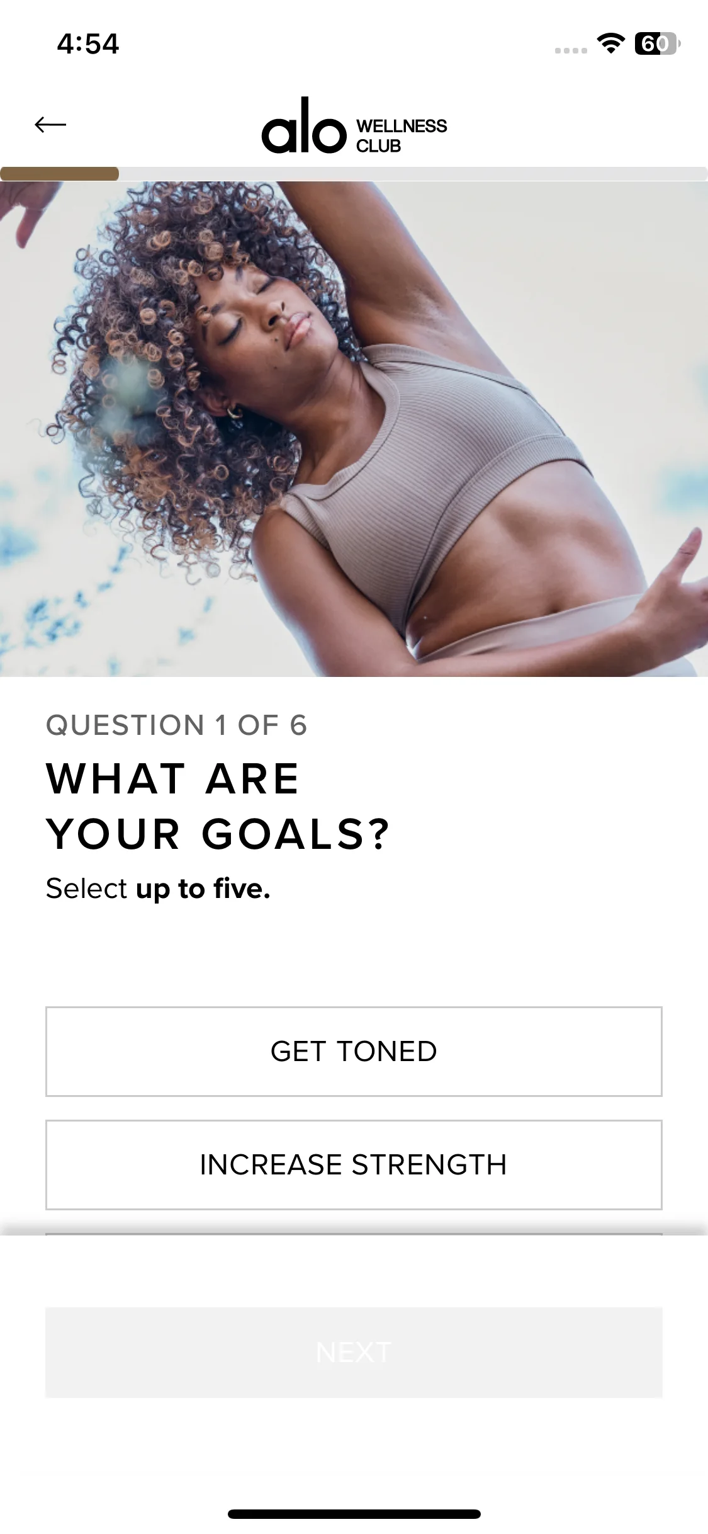The width and height of the screenshot is (708, 1534).
Task: Tap the home indicator bar
Action: (x=354, y=1514)
